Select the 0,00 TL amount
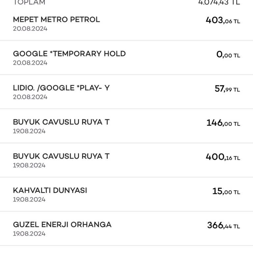 [x=228, y=55]
